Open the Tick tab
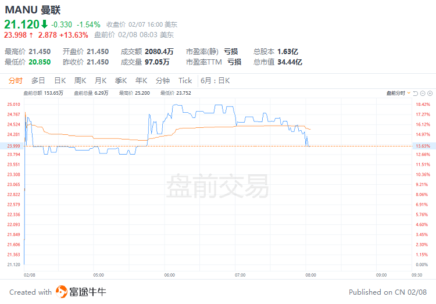Image resolution: width=436 pixels, height=304 pixels. (185, 81)
